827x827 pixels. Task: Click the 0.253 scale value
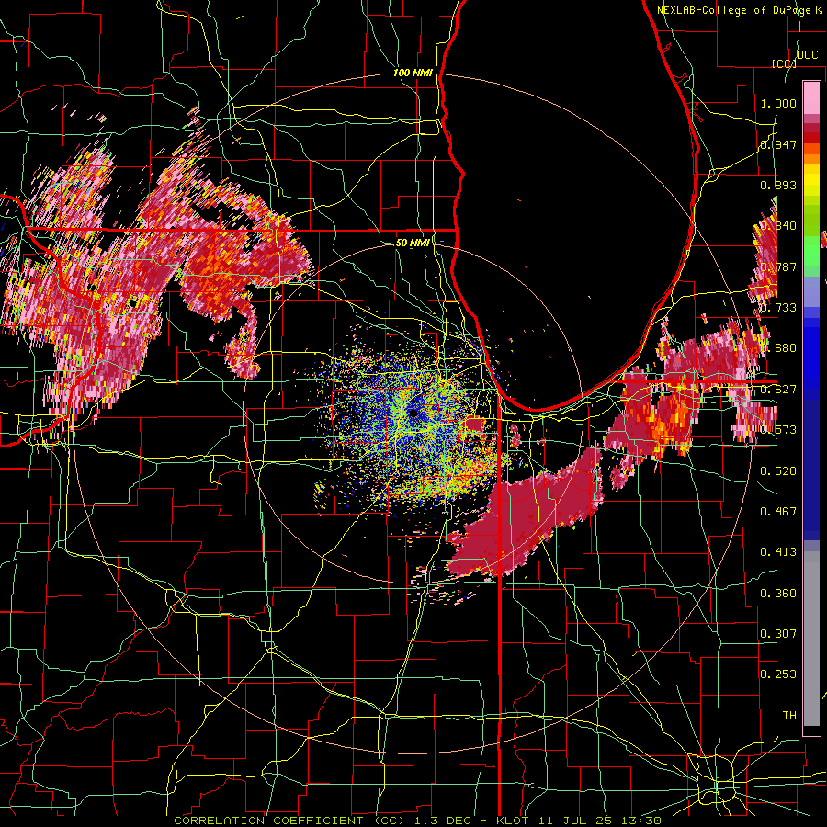778,674
